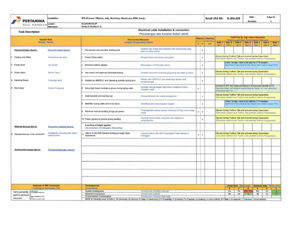Screen dimensions: 302x233
Task: Click the Small JRA Nb S-JRA-029 field
Action: pyautogui.click(x=223, y=18)
